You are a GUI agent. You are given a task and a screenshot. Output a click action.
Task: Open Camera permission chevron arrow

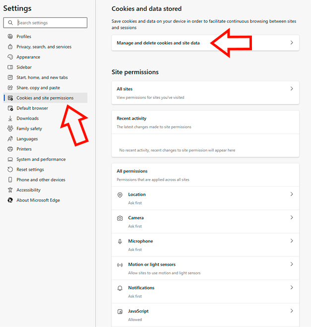pos(292,218)
